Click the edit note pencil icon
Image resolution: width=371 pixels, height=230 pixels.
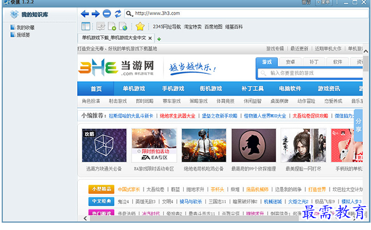(100, 26)
